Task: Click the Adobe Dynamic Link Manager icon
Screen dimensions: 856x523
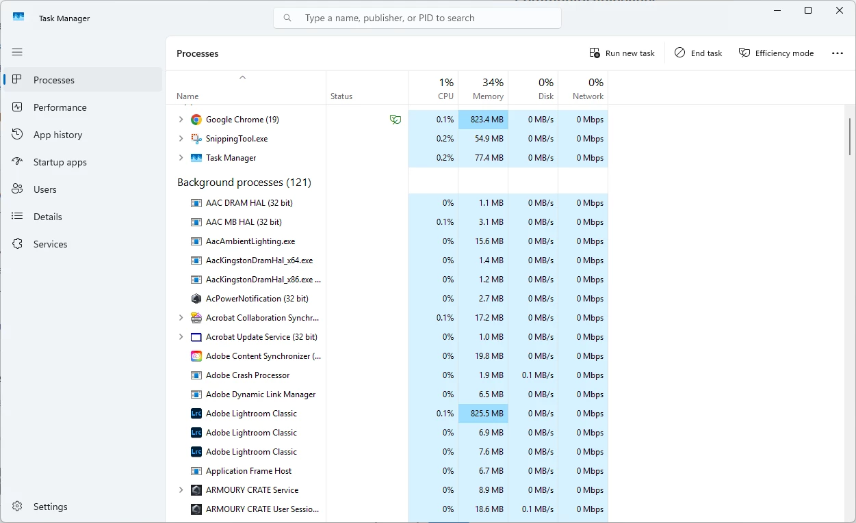Action: [x=196, y=394]
